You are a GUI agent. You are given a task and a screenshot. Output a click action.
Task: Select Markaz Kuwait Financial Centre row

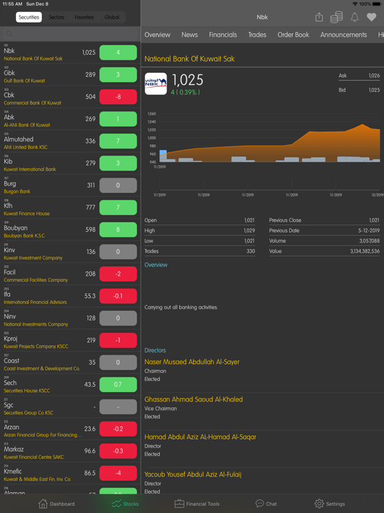point(70,451)
